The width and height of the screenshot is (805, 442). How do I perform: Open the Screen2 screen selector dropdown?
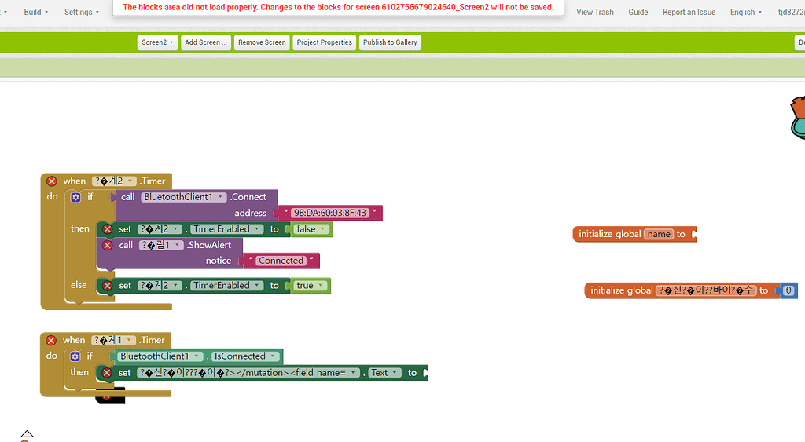point(157,42)
